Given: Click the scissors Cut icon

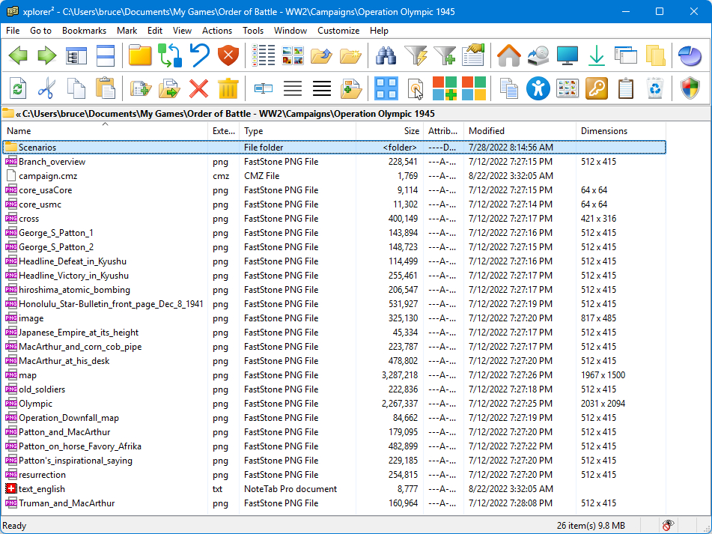Looking at the screenshot, I should point(46,88).
